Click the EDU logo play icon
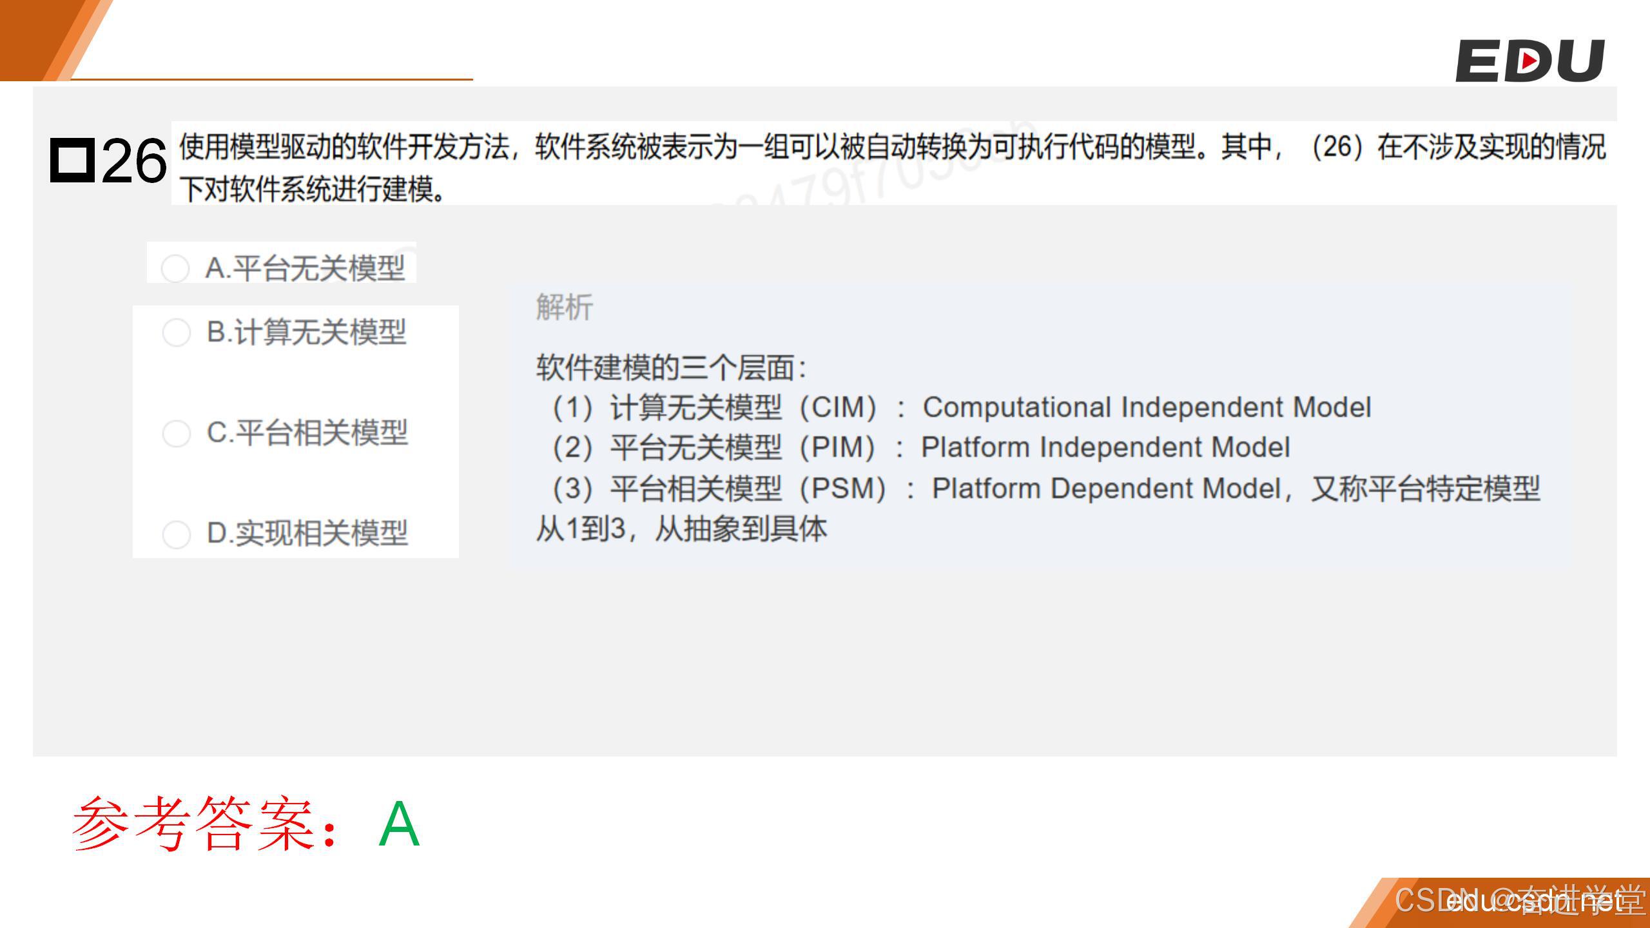 pyautogui.click(x=1529, y=61)
